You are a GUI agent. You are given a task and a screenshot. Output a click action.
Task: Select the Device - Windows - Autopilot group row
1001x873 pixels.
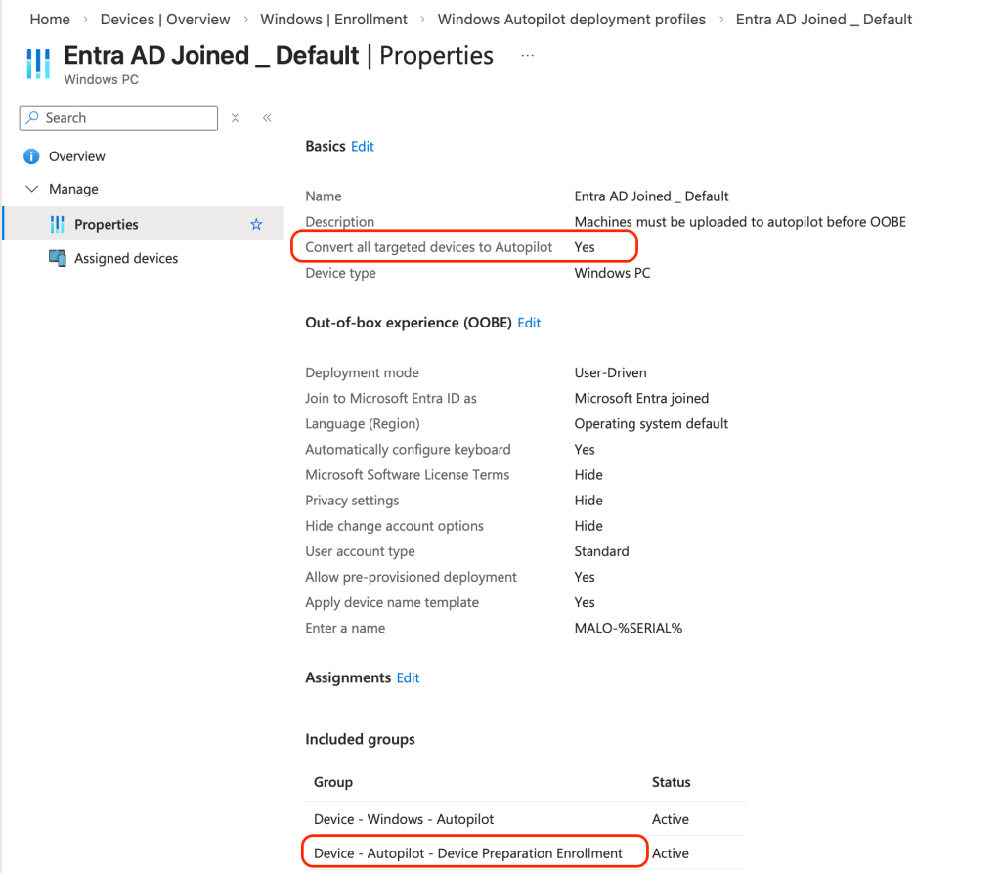tap(404, 819)
